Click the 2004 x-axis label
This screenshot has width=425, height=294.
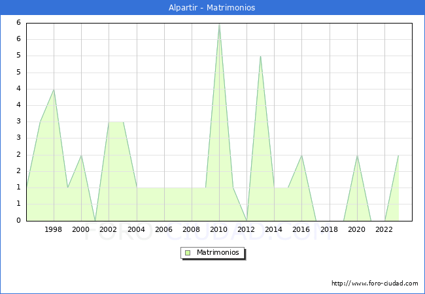click(137, 229)
